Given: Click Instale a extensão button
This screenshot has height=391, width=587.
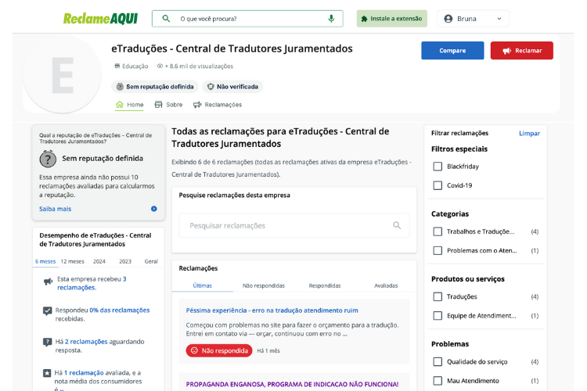Looking at the screenshot, I should point(391,19).
